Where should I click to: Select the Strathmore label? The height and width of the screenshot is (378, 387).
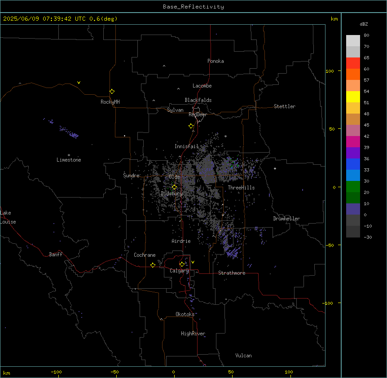(232, 273)
